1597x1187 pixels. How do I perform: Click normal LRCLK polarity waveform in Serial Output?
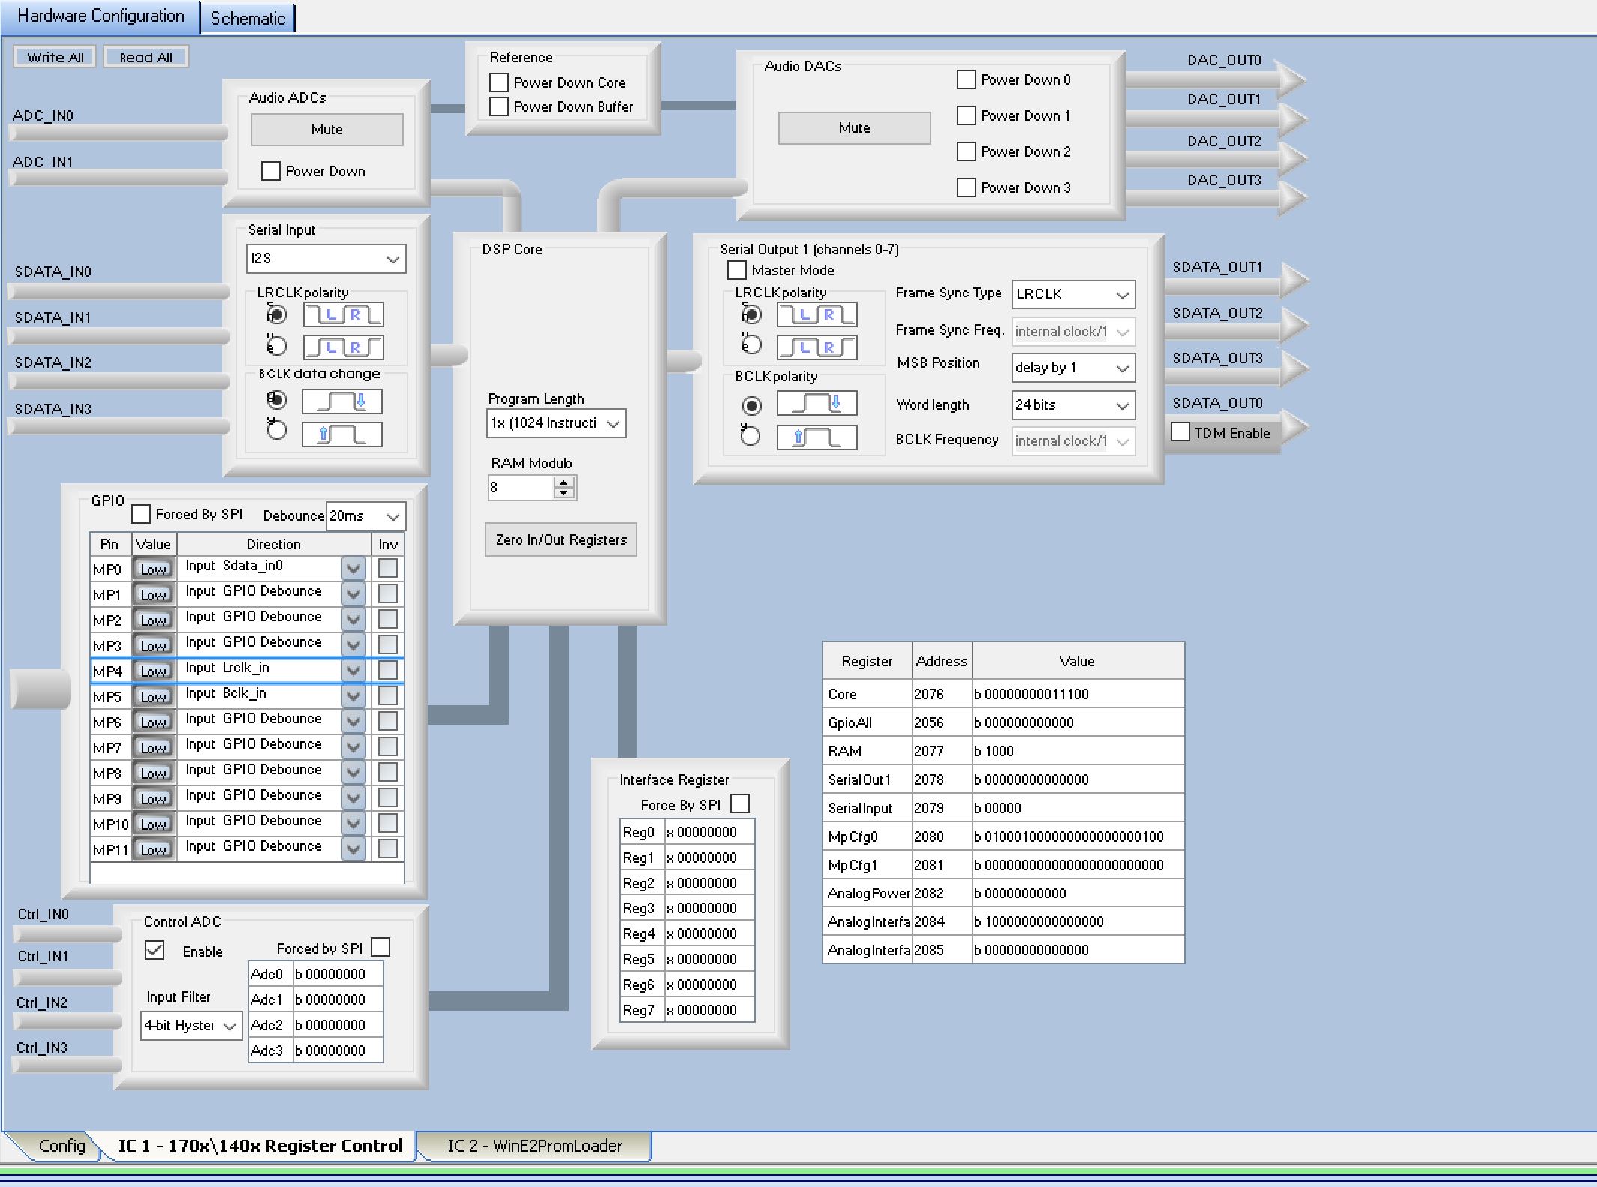[817, 315]
